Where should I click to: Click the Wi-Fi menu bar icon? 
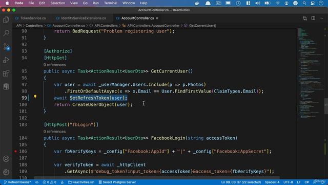[278, 3]
